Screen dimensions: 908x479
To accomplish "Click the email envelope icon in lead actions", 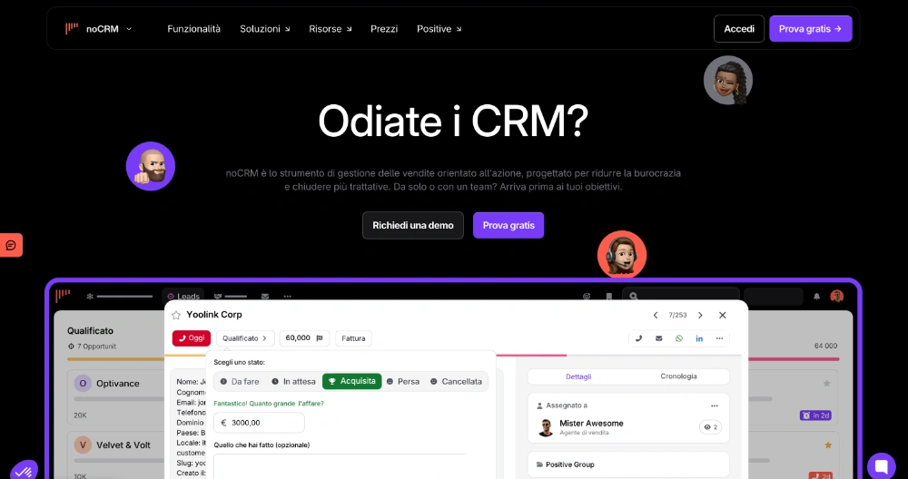I will pyautogui.click(x=659, y=337).
